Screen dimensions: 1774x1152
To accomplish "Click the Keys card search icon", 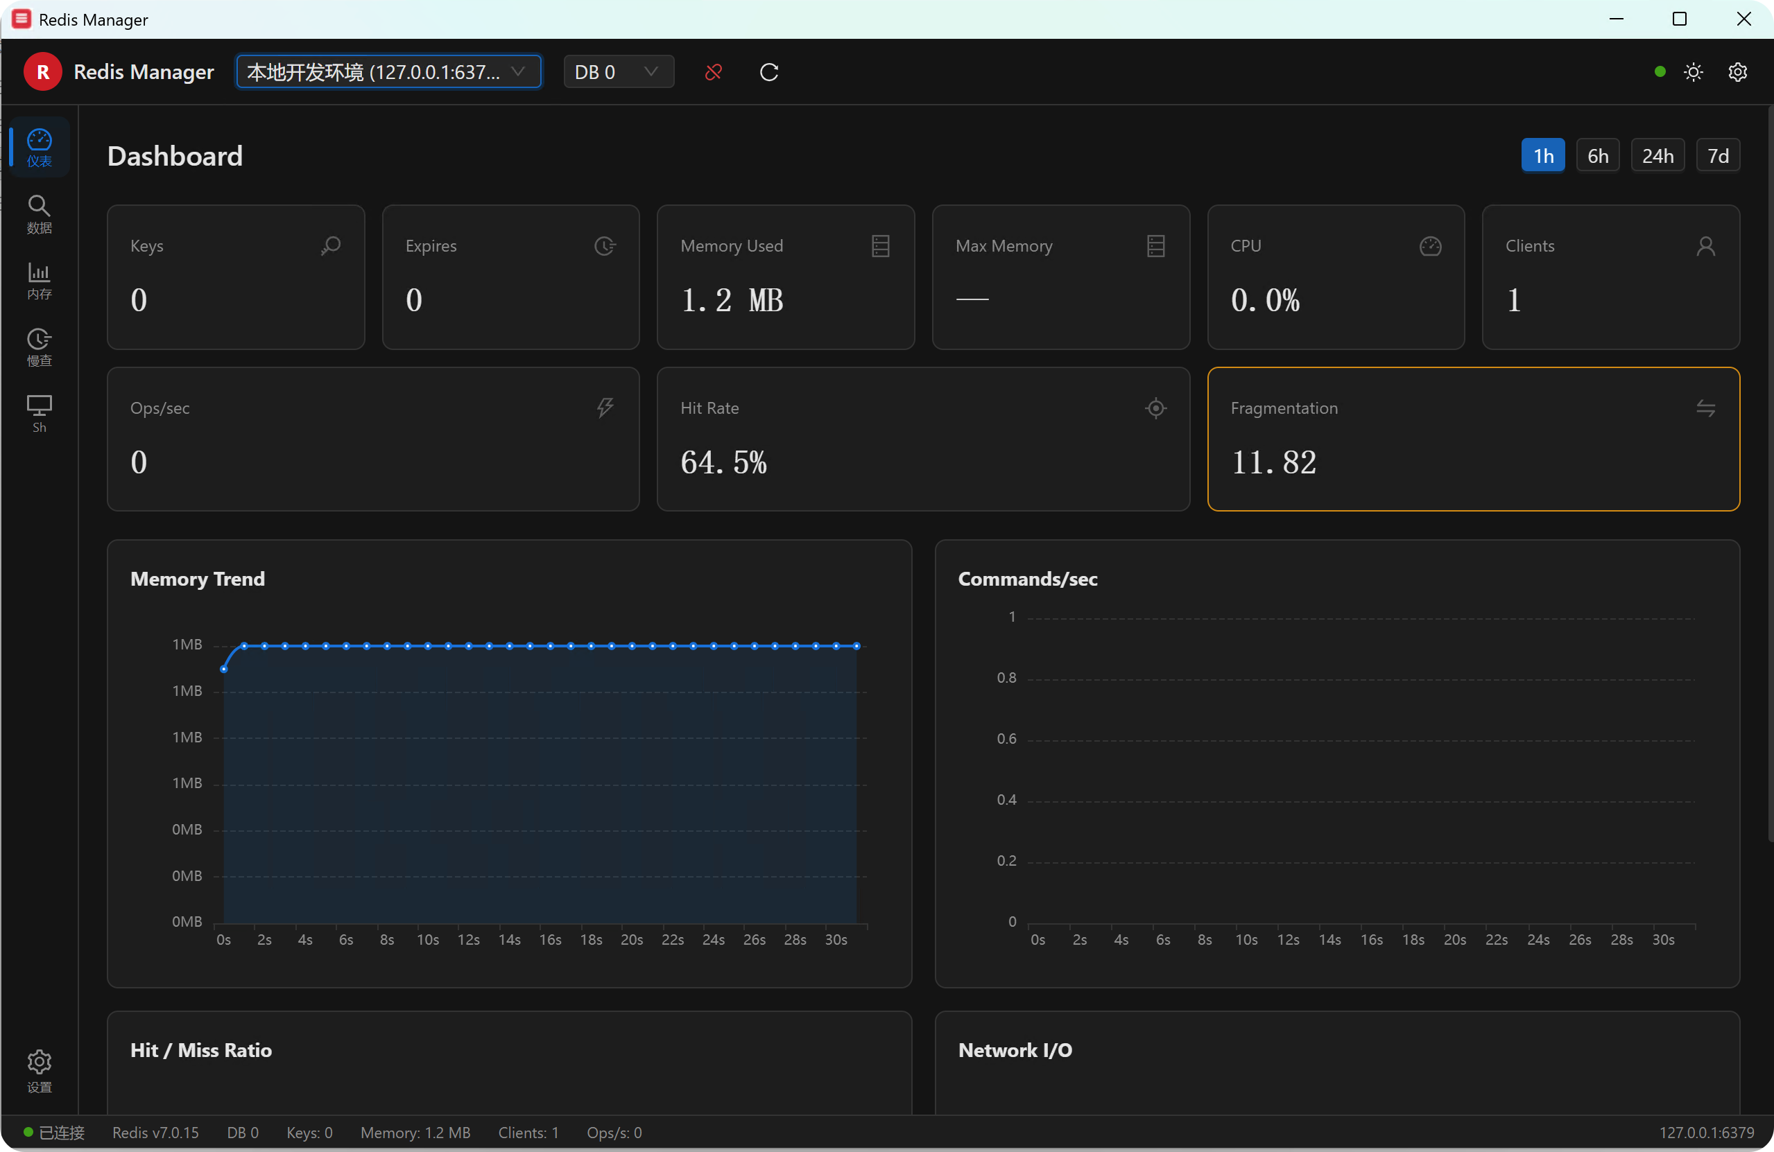I will point(331,246).
